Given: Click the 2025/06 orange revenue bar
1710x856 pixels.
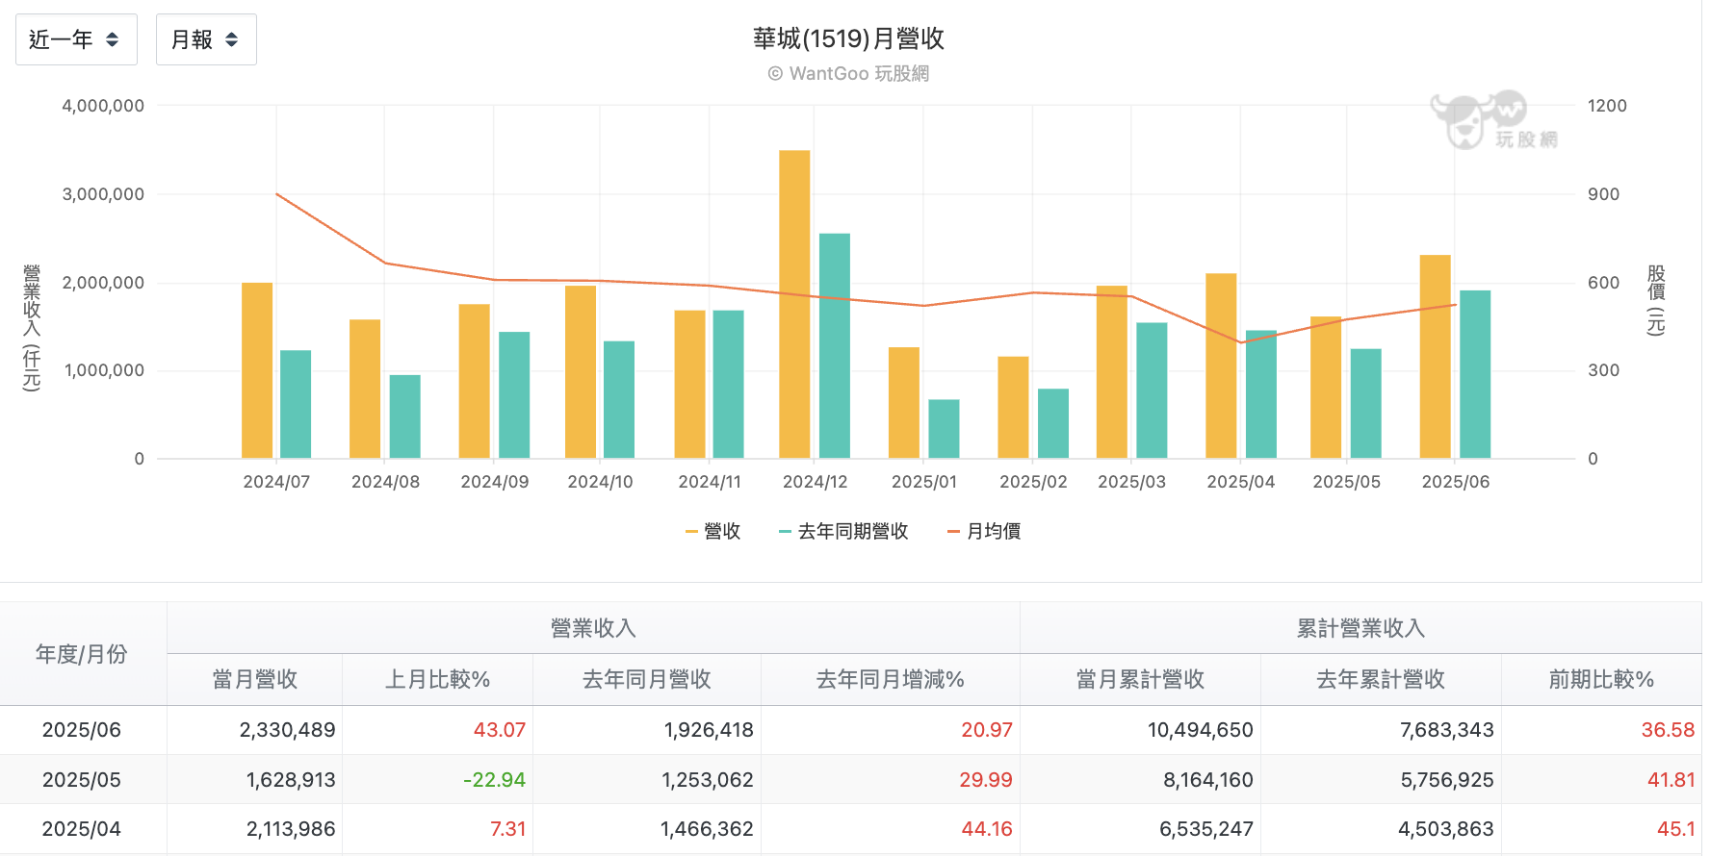Looking at the screenshot, I should 1435,357.
